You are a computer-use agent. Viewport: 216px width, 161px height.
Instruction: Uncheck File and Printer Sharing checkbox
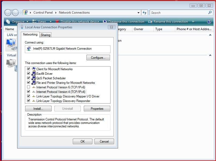(29, 83)
